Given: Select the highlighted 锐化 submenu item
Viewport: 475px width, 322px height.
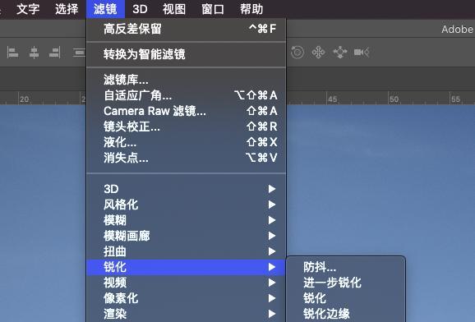Looking at the screenshot, I should click(187, 267).
